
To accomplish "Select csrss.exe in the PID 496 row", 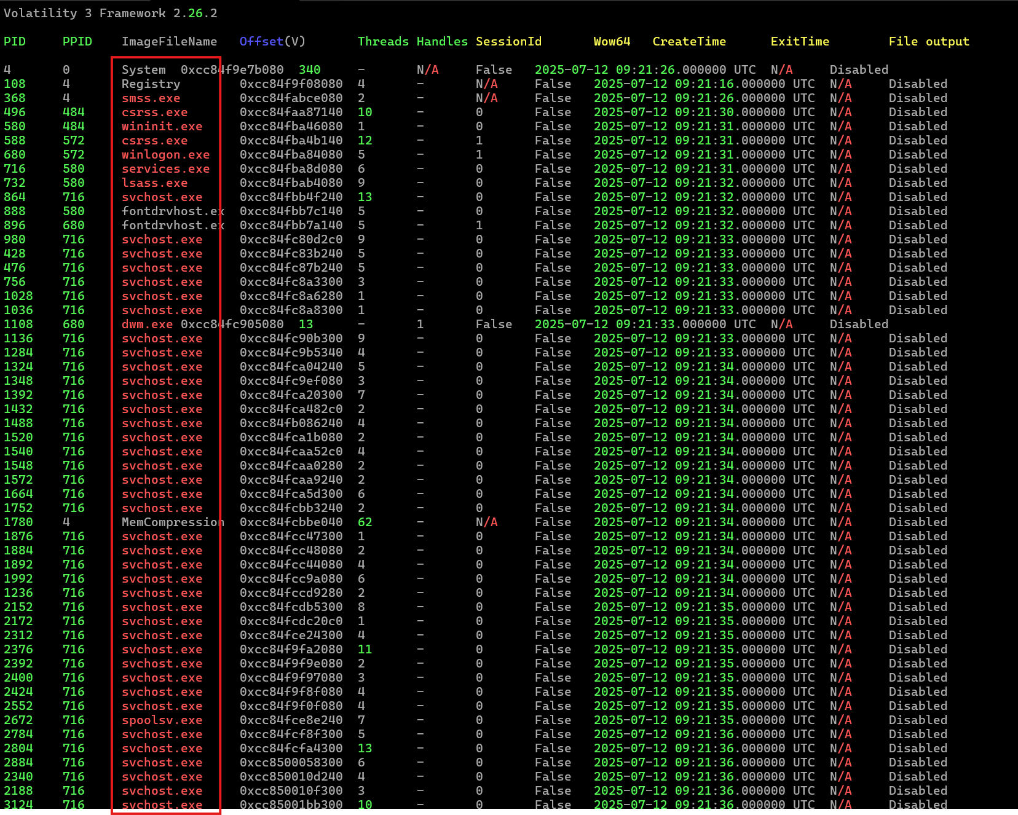I will point(154,112).
